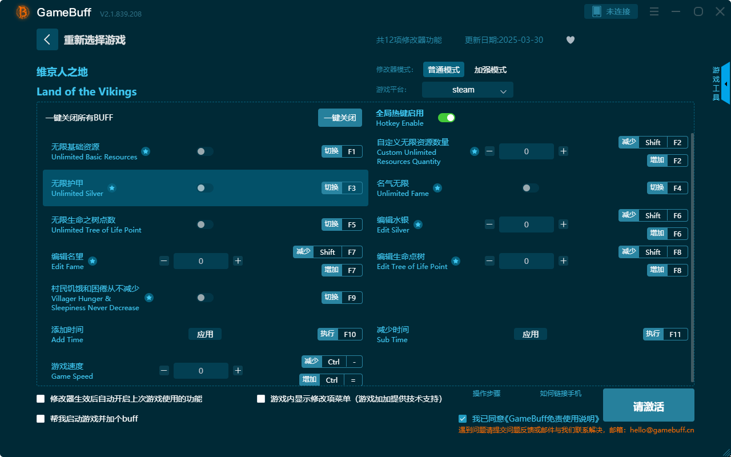Check launch game and add buff checkbox
The height and width of the screenshot is (457, 731).
coord(41,419)
